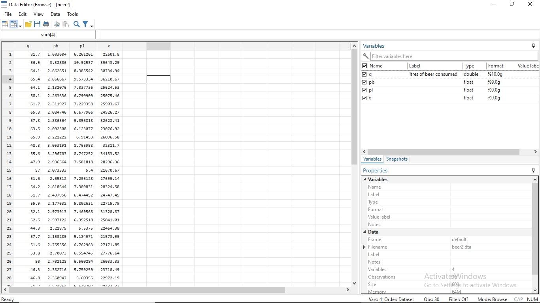This screenshot has height=303, width=540.
Task: Uncheck the pb variable checkbox
Action: [x=364, y=82]
